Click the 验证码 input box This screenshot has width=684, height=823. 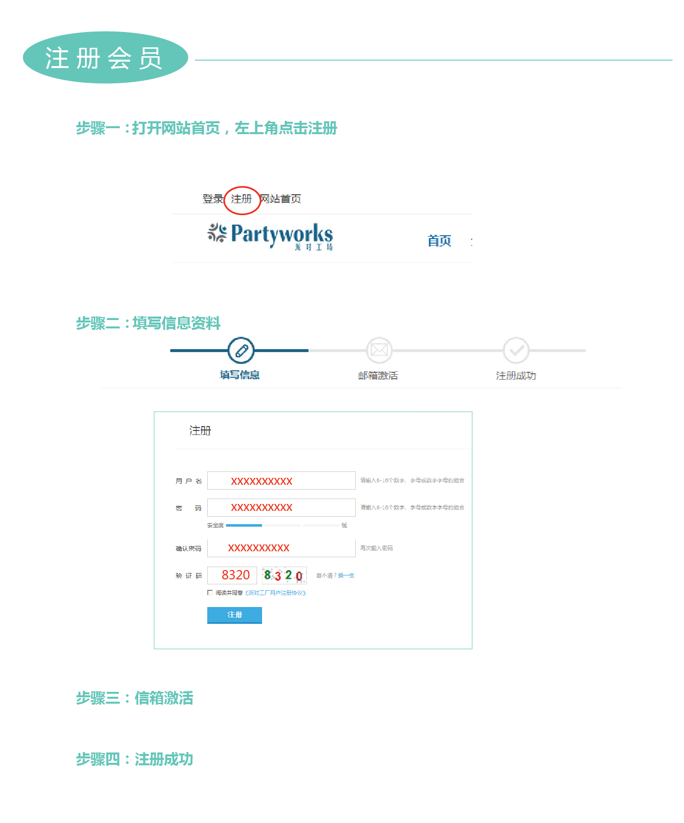point(232,575)
